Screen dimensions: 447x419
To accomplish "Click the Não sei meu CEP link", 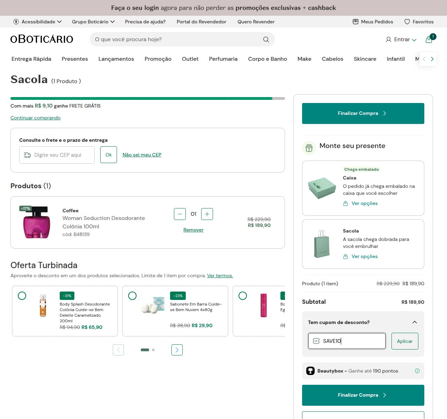I will pos(142,155).
